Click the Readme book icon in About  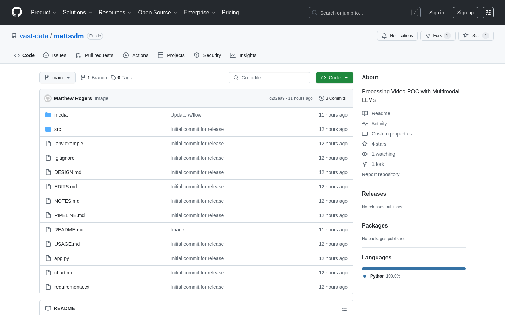click(365, 113)
